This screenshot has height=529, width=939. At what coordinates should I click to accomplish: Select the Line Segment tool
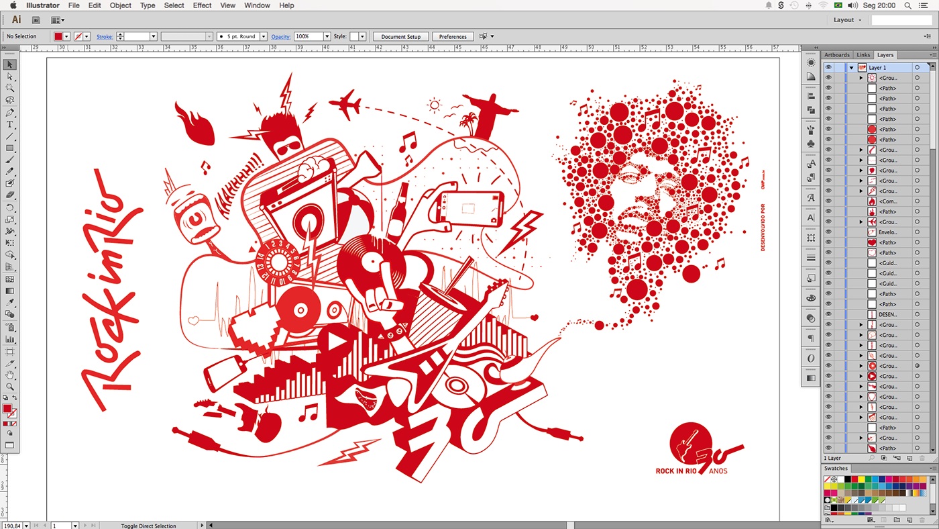[x=10, y=136]
